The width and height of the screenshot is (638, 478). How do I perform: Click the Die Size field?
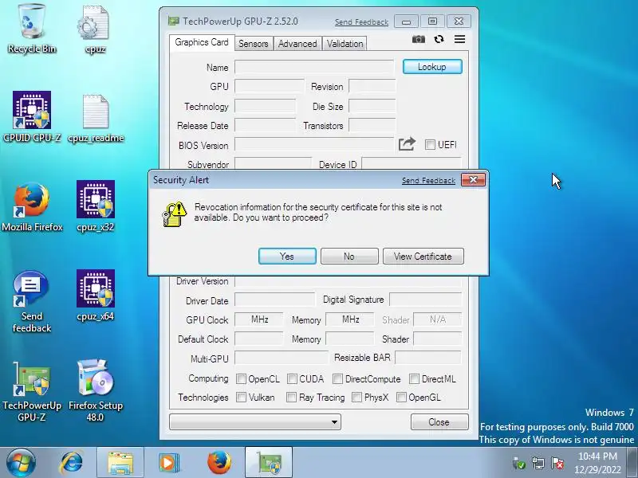[x=372, y=106]
